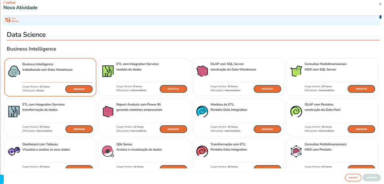The width and height of the screenshot is (384, 184).
Task: Click the 'Data Science' heading
Action: click(x=26, y=34)
